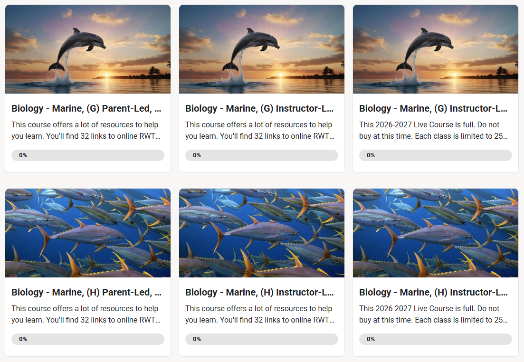Image resolution: width=524 pixels, height=362 pixels.
Task: Open tuna thumbnail of (H) Parent-Led course
Action: (x=88, y=233)
